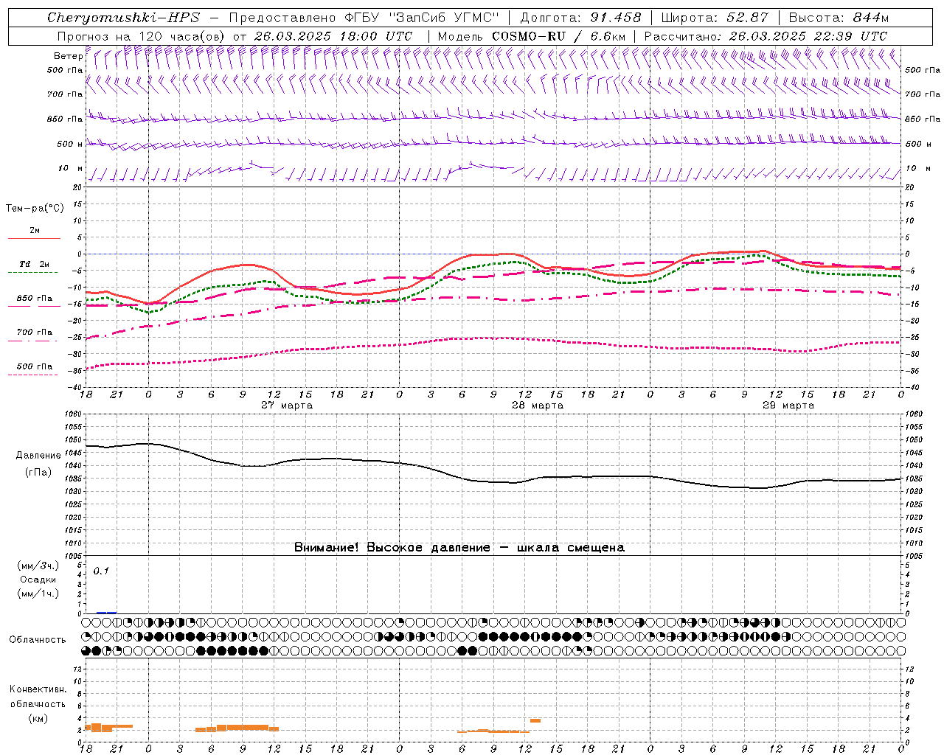Click the '(мм/3ч.)' precipitation unit label
Screen dimensions: 944x755
click(x=38, y=566)
